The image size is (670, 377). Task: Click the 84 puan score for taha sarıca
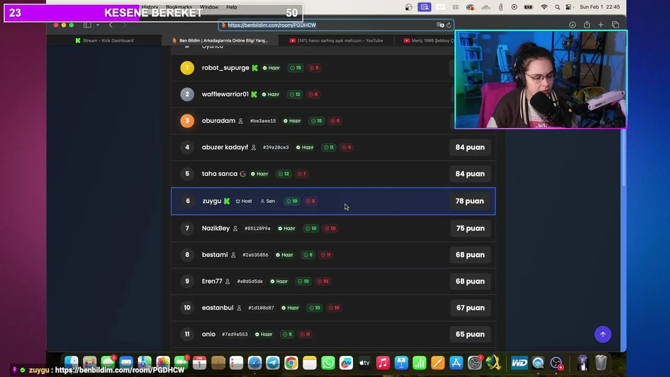coord(470,174)
